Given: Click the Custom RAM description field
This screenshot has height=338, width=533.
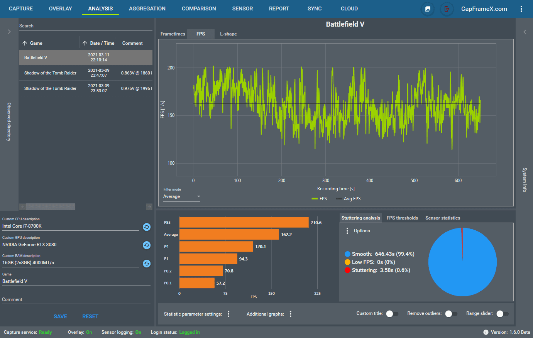Looking at the screenshot, I should (70, 263).
